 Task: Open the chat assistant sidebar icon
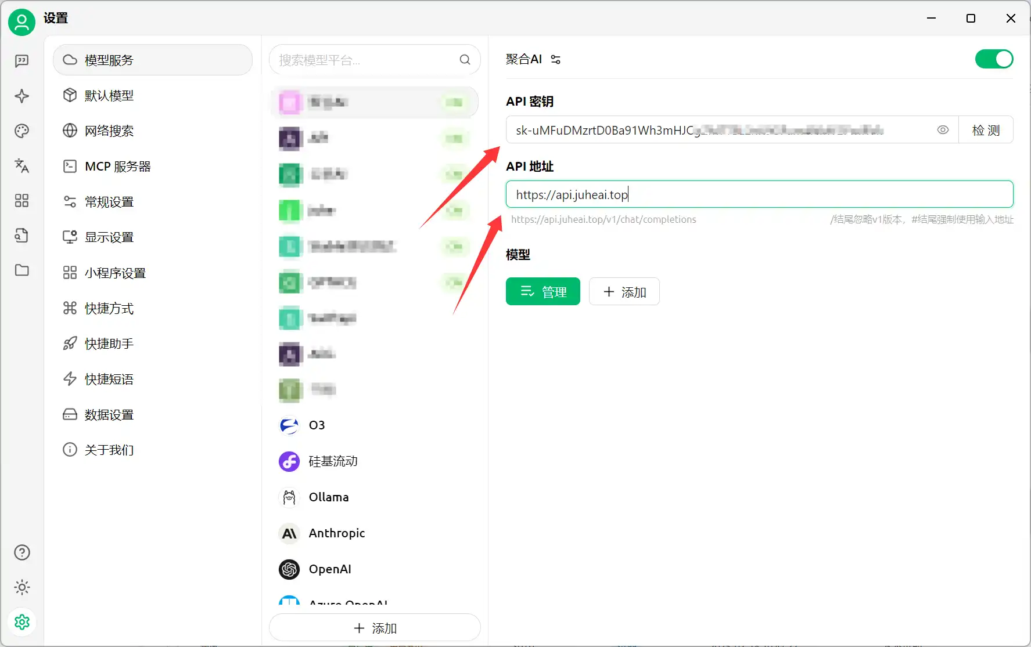click(x=22, y=61)
